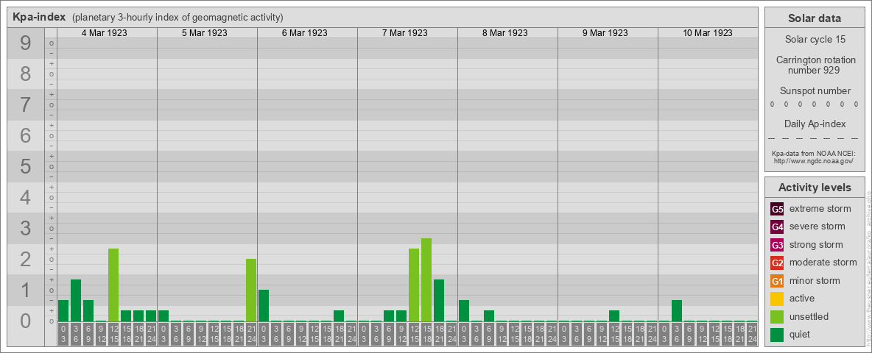Screen dimensions: 872x353
Task: Select the dark green quiet swatch
Action: click(x=777, y=335)
